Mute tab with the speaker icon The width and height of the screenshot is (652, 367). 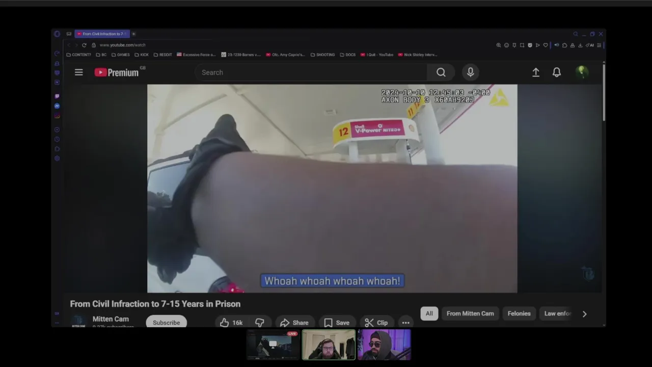click(556, 45)
